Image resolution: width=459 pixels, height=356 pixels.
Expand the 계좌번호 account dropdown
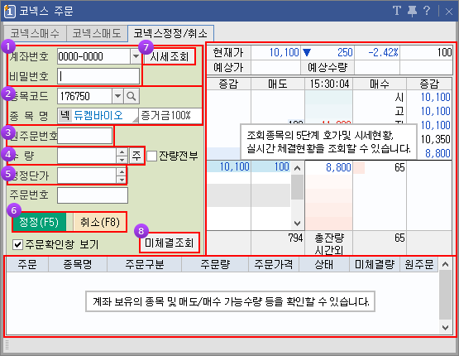(136, 56)
